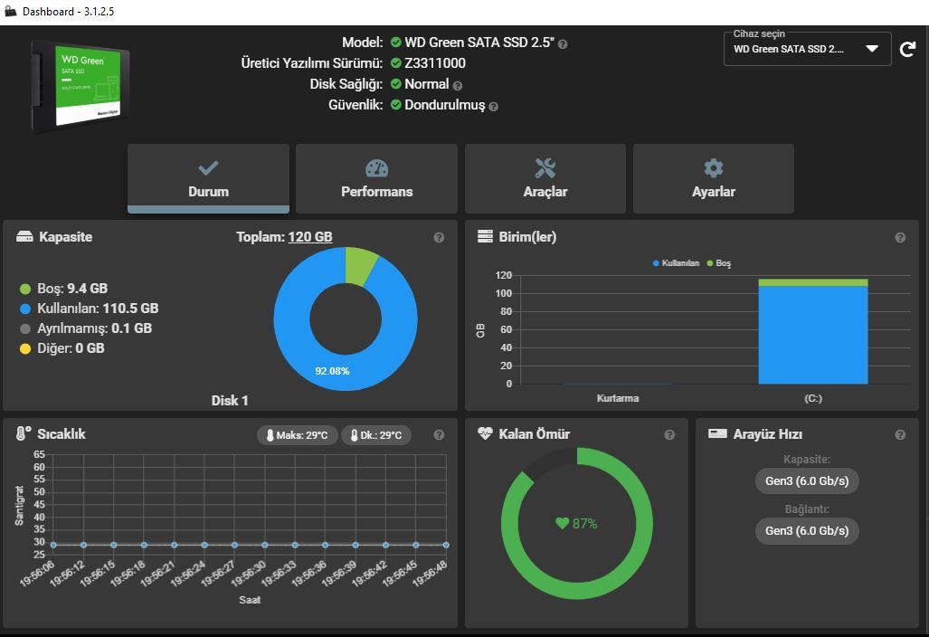
Task: Open the Araçlar tab
Action: point(545,178)
